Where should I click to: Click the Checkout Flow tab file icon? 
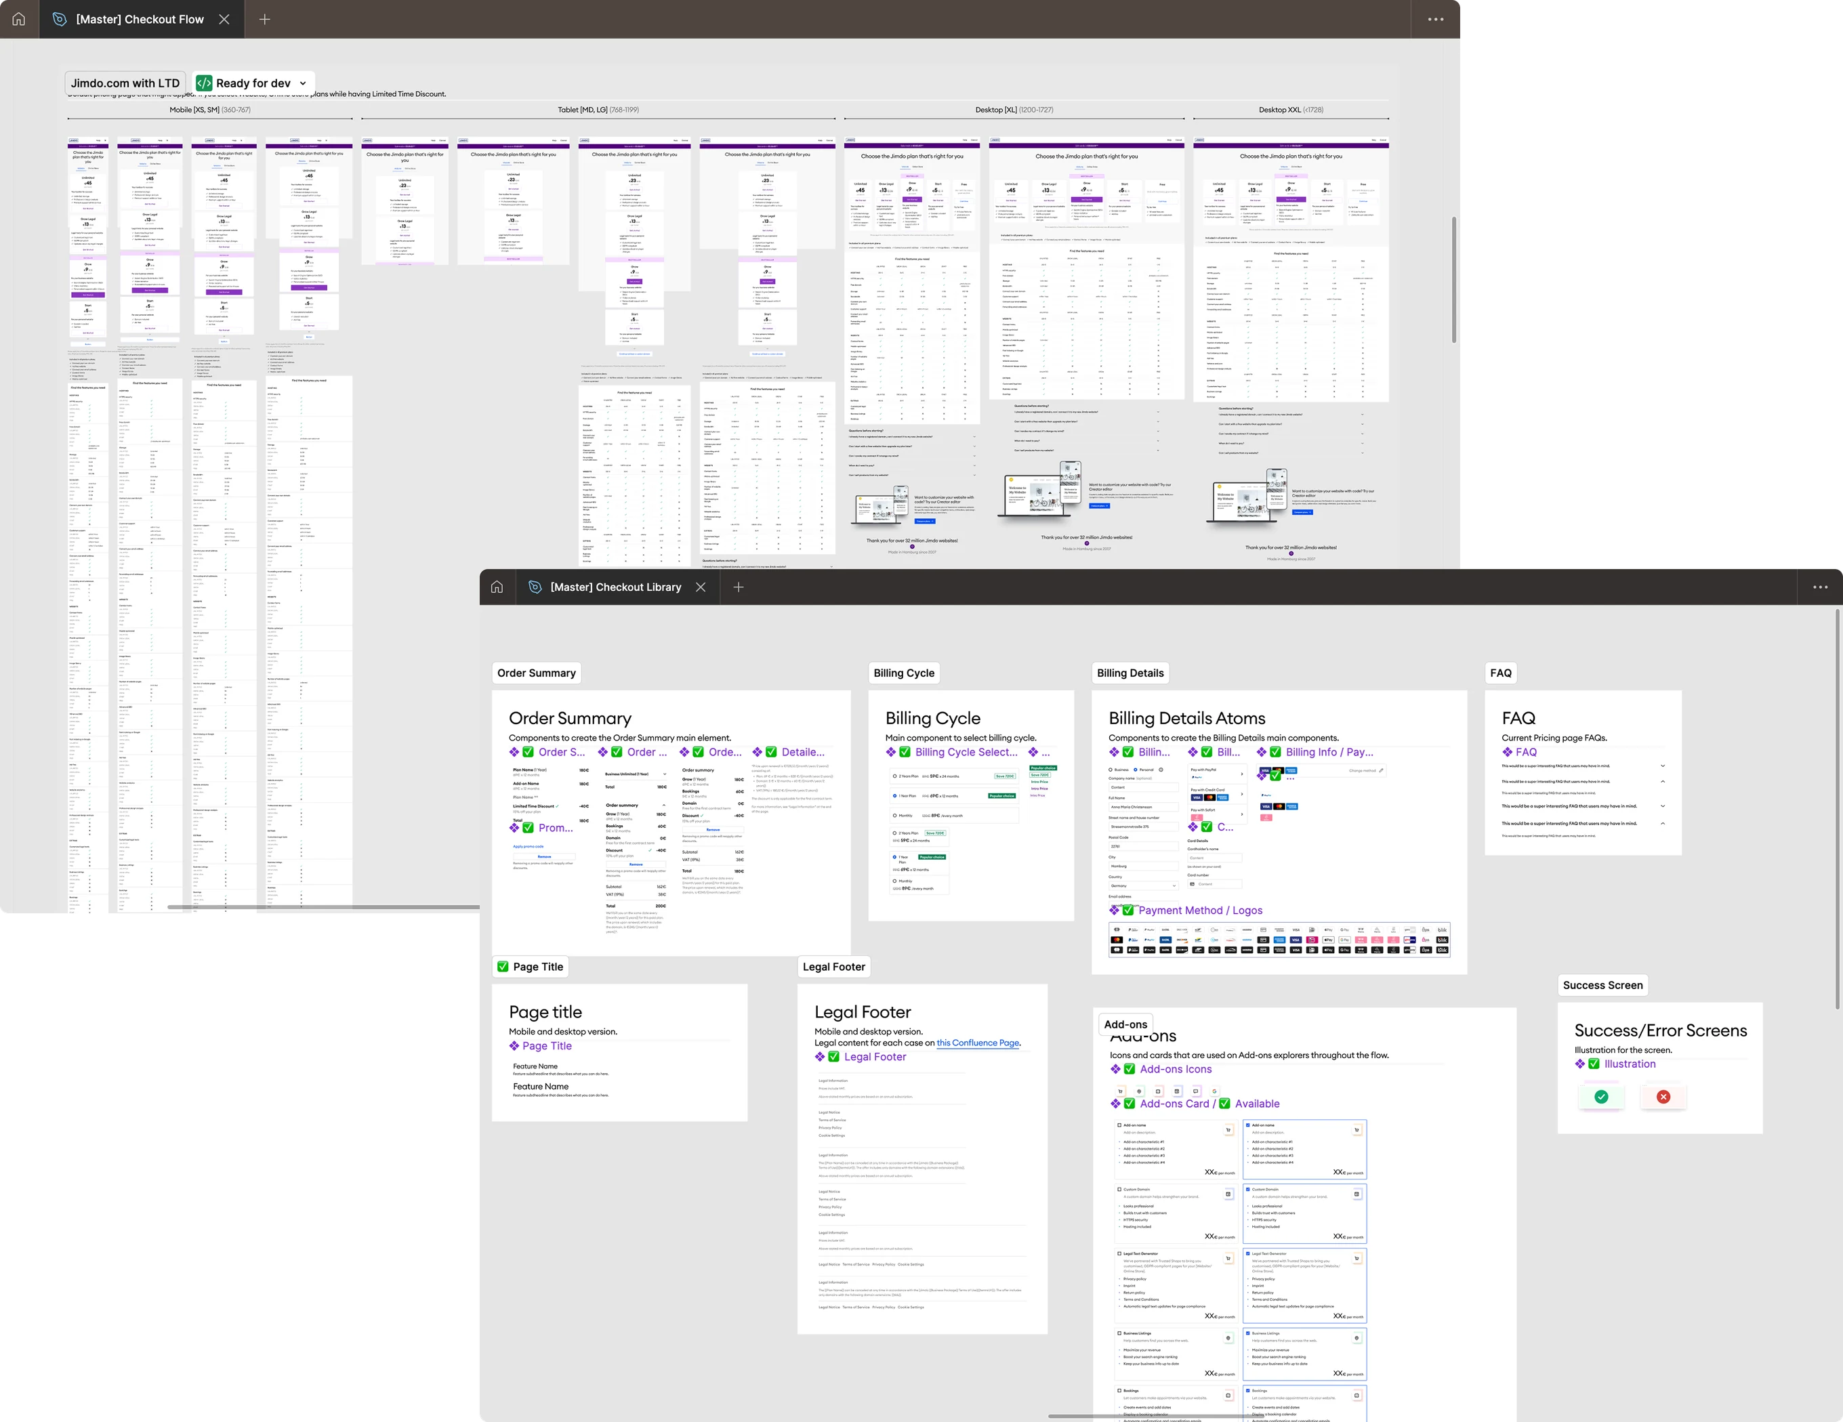(x=59, y=18)
